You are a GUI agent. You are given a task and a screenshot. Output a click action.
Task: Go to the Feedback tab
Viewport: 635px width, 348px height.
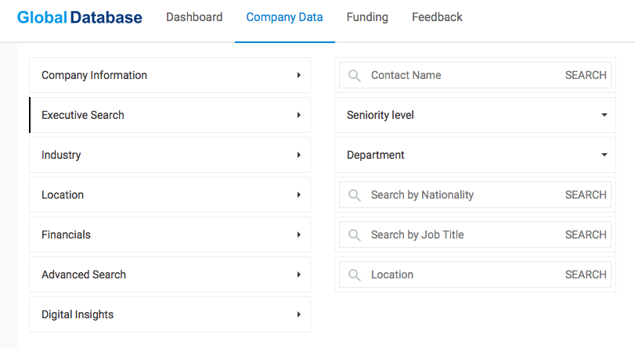pyautogui.click(x=437, y=17)
